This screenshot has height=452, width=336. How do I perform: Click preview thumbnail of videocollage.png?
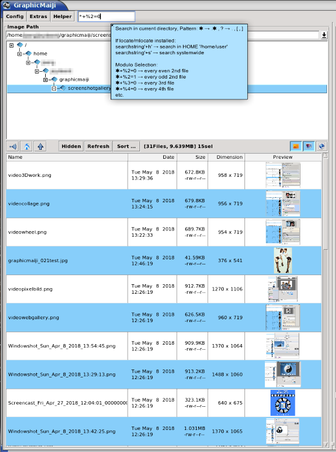click(x=283, y=203)
